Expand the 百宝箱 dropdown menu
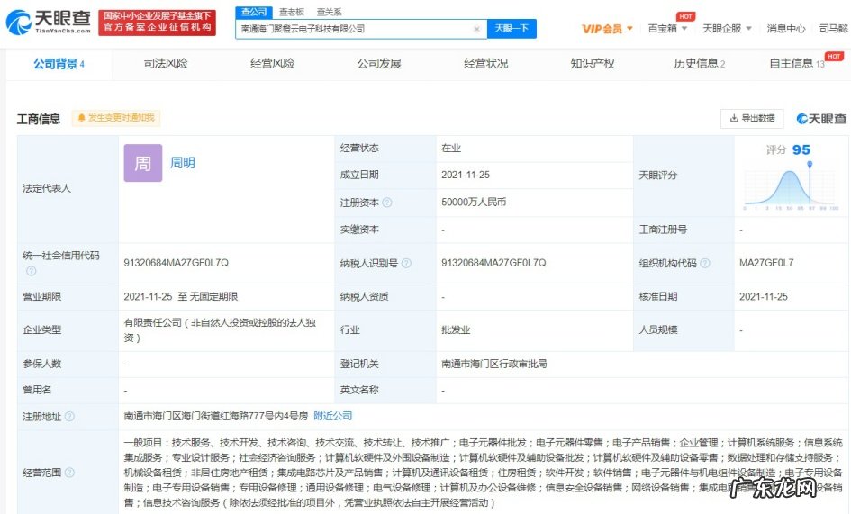851x514 pixels. [x=667, y=28]
